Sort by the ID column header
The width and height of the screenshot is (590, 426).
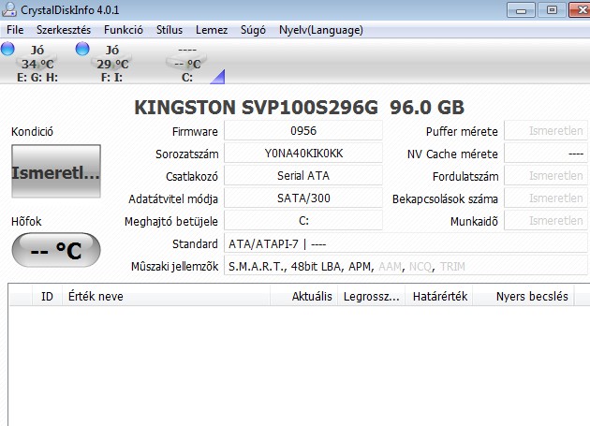pyautogui.click(x=47, y=296)
